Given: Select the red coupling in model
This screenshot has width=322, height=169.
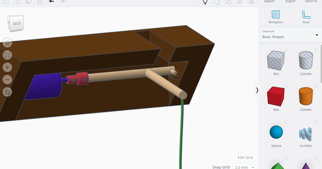Looking at the screenshot, I should tap(78, 79).
